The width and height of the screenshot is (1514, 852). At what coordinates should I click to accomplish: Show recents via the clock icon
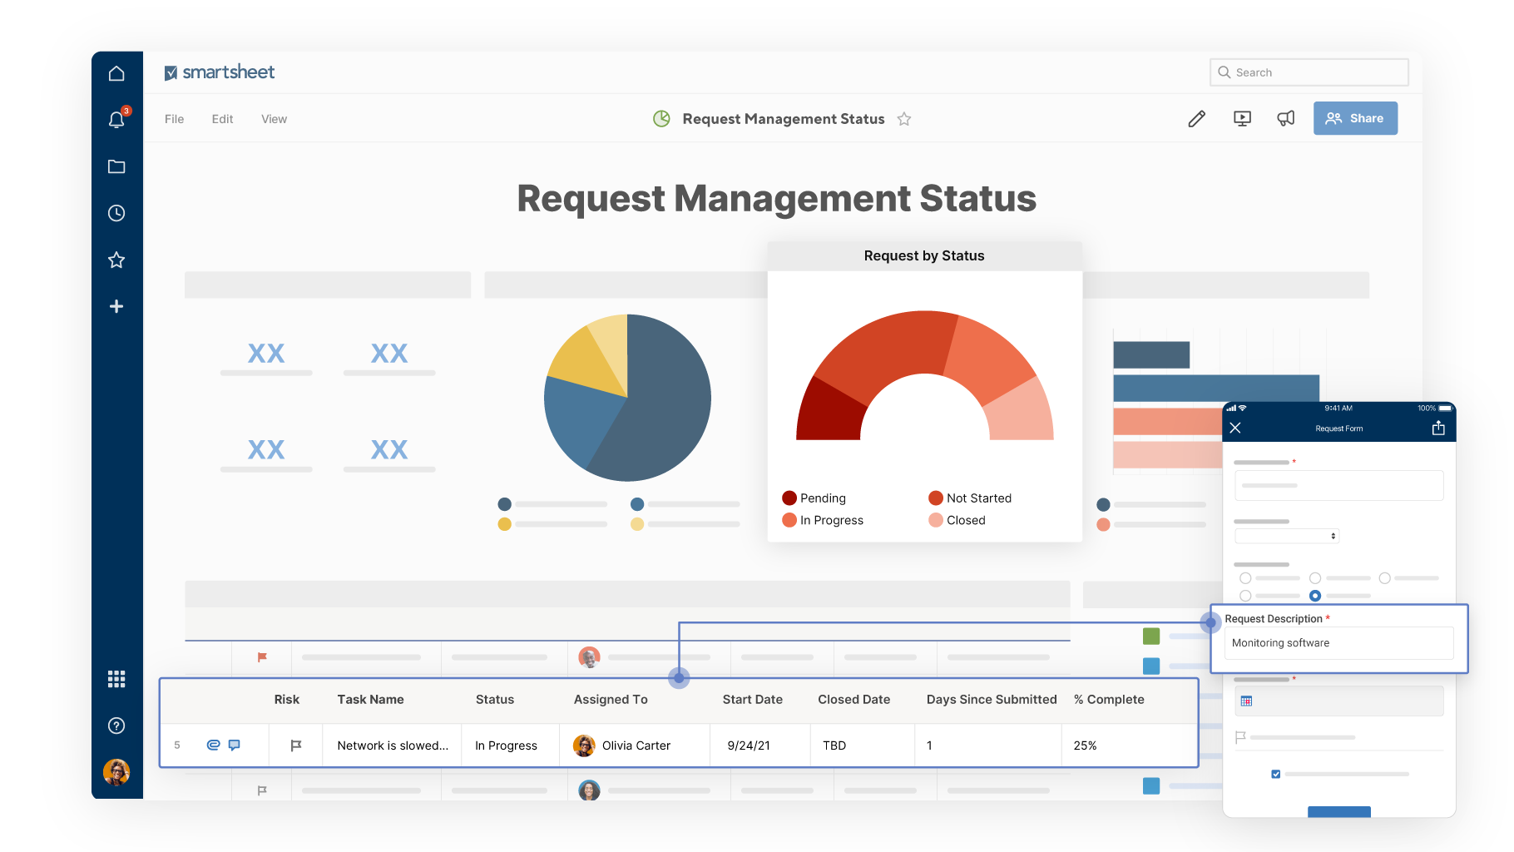(116, 213)
